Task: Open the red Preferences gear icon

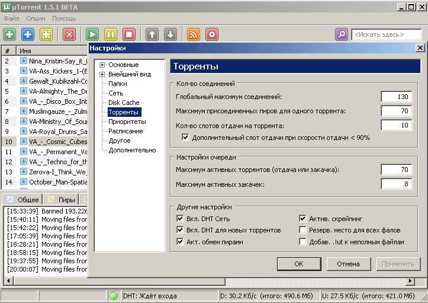Action: (x=212, y=34)
